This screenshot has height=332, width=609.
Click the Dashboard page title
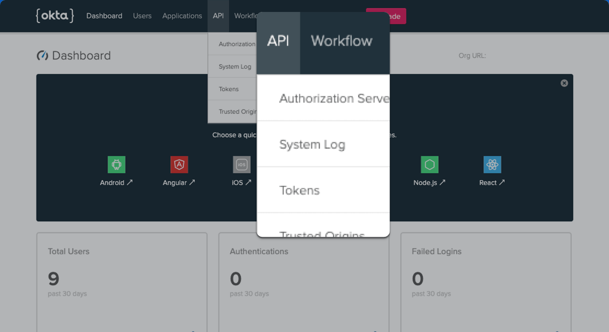(82, 56)
